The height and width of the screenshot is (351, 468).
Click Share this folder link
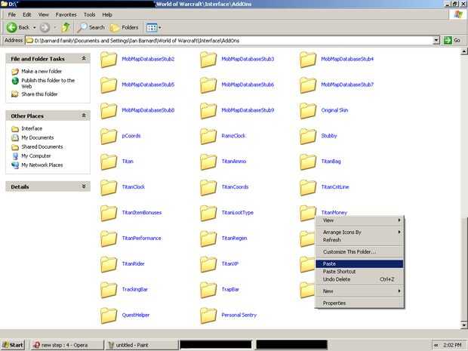39,94
